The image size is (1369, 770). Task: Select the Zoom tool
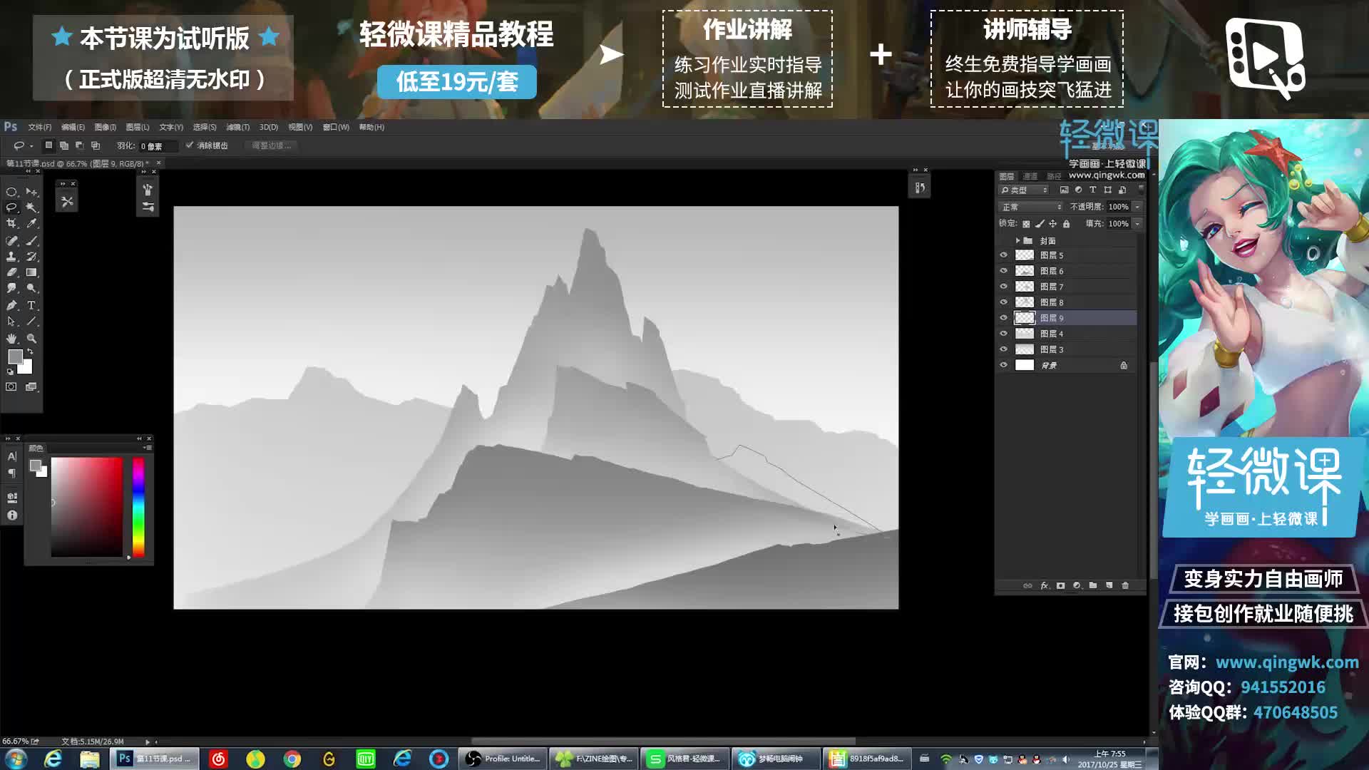tap(31, 339)
